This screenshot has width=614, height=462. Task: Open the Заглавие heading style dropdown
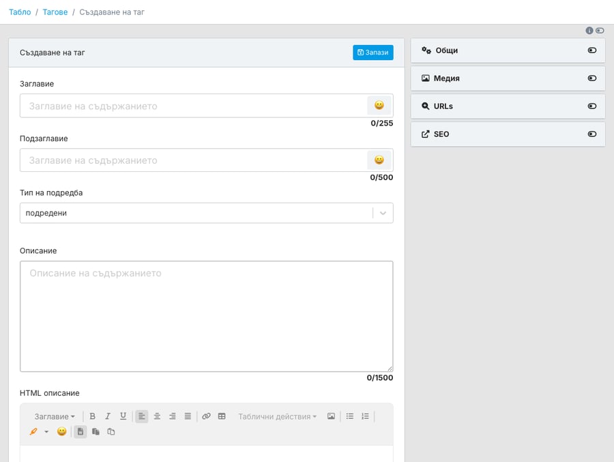[x=55, y=416]
